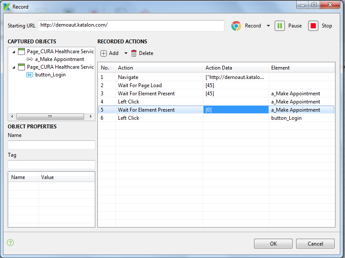Screen dimensions: 345x258
Task: Select the first Page_CURA Healthcare page icon
Action: tap(21, 52)
